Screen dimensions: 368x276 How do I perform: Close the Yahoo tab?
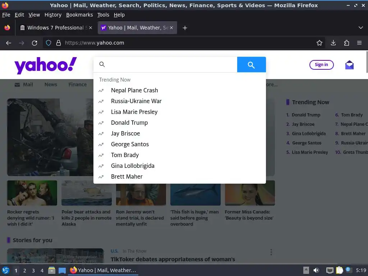point(171,28)
